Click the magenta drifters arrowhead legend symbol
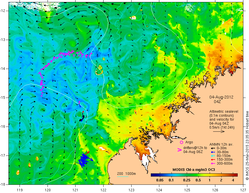This screenshot has width=249, height=193. (180, 150)
